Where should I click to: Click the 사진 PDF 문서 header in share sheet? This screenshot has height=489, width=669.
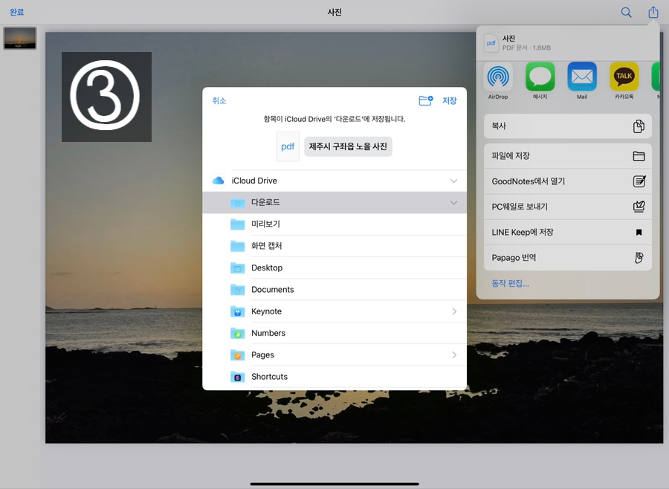coord(567,43)
